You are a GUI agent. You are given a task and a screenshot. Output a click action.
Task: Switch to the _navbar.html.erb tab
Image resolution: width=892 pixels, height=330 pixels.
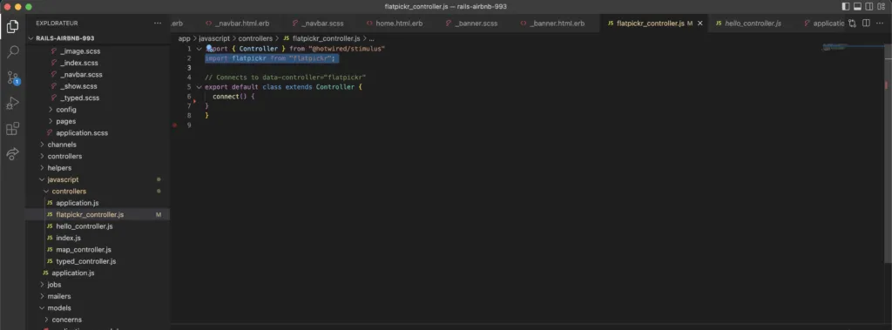[237, 24]
